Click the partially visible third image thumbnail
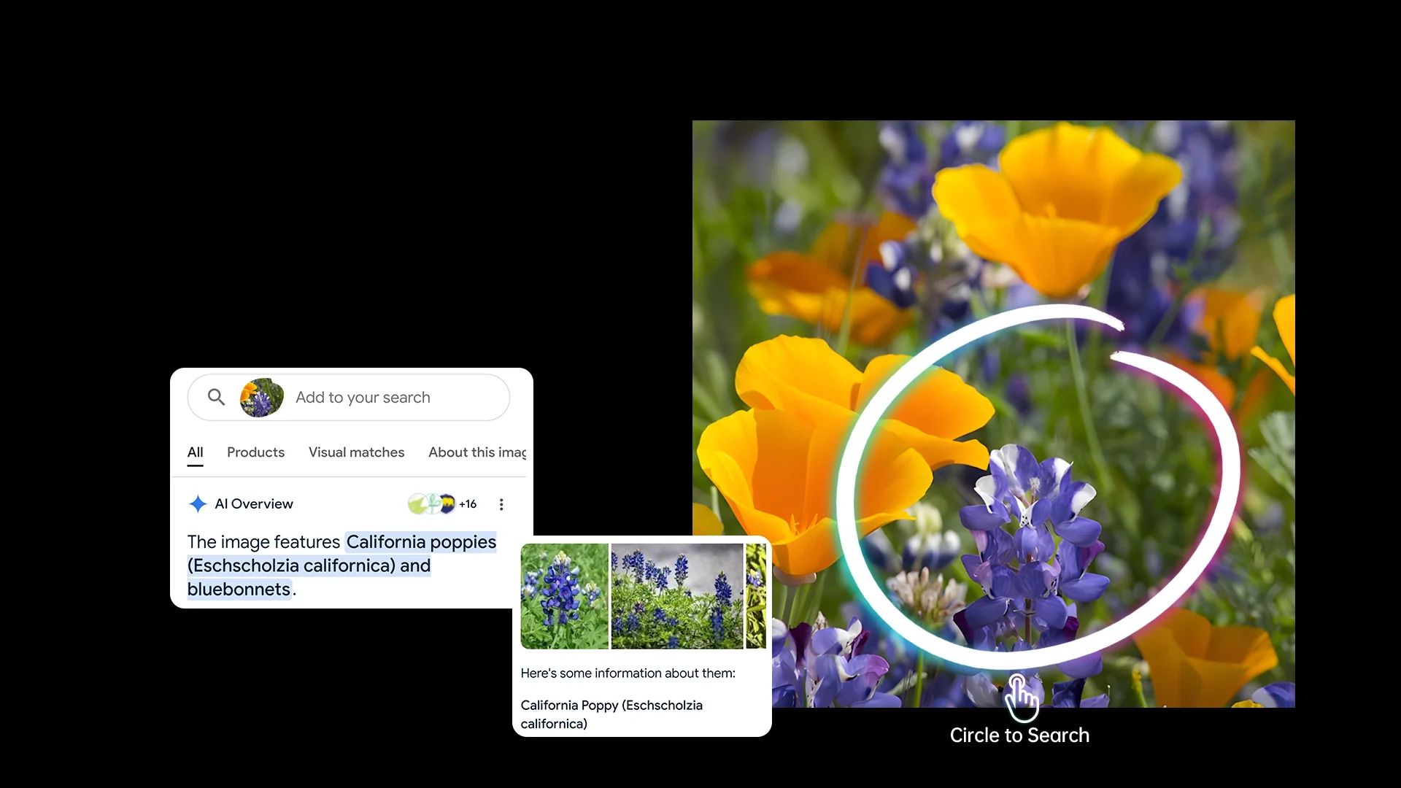This screenshot has width=1401, height=788. click(x=756, y=596)
